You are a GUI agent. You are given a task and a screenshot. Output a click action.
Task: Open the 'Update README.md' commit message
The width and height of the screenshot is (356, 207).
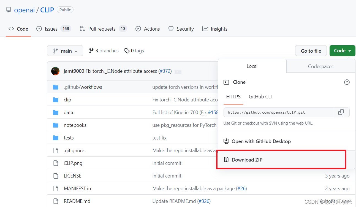pyautogui.click(x=174, y=201)
